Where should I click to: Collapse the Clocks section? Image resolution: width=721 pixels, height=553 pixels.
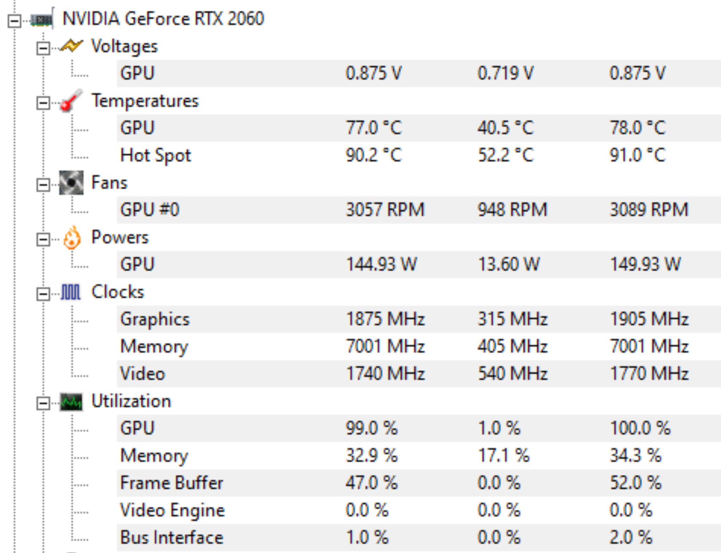tap(43, 294)
